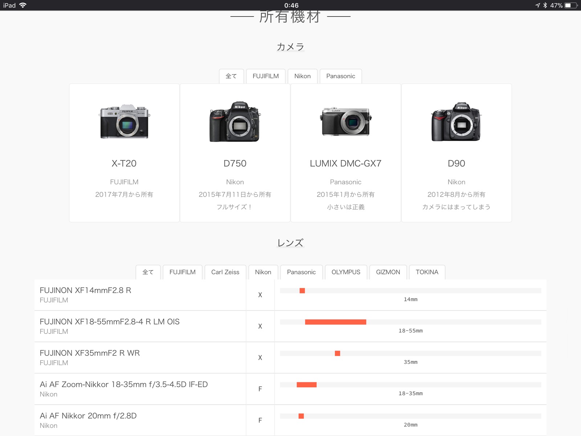
Task: Open the LUMIX DMC-GX7 camera image
Action: tap(346, 122)
